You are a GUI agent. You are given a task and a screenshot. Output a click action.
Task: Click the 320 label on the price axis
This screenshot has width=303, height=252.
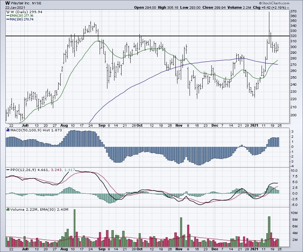(x=293, y=36)
